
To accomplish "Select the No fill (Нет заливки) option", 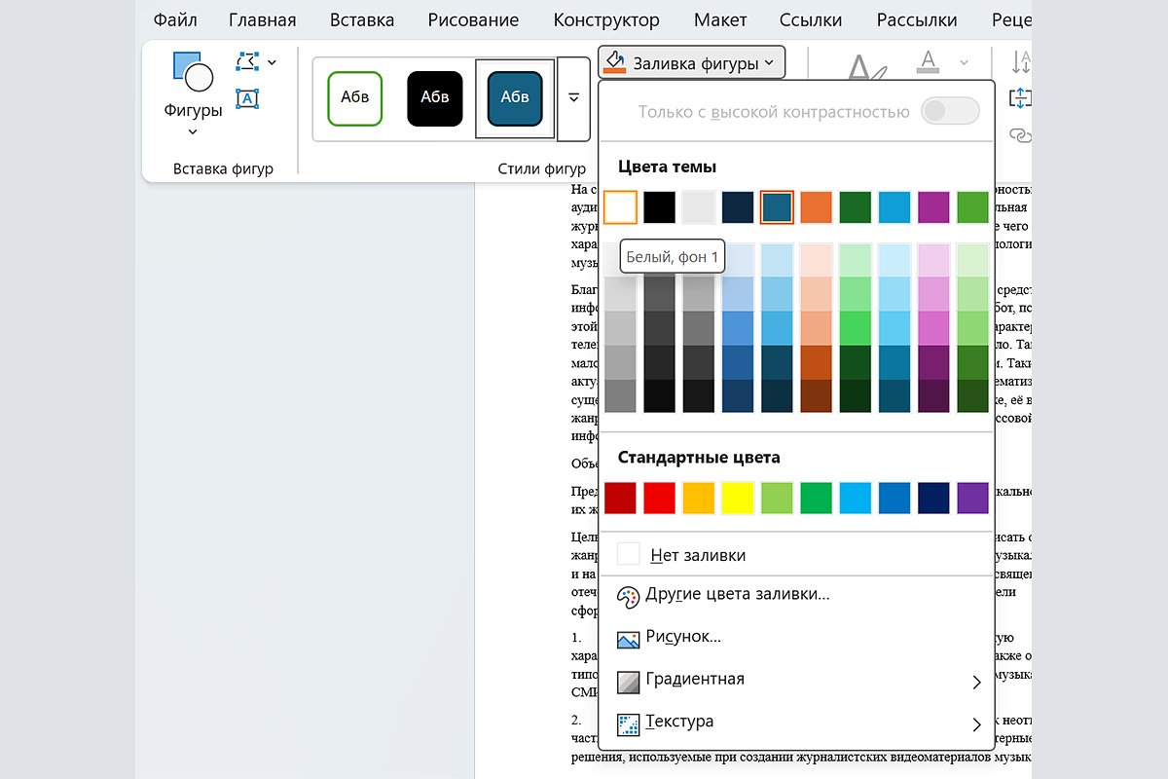I will [697, 555].
